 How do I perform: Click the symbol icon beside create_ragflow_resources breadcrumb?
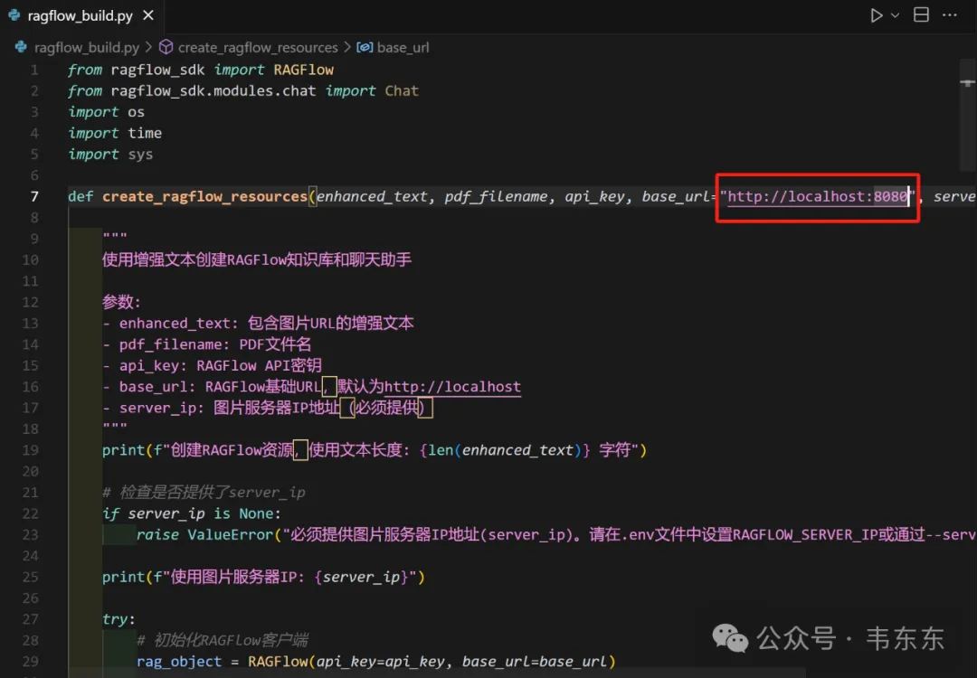click(166, 47)
